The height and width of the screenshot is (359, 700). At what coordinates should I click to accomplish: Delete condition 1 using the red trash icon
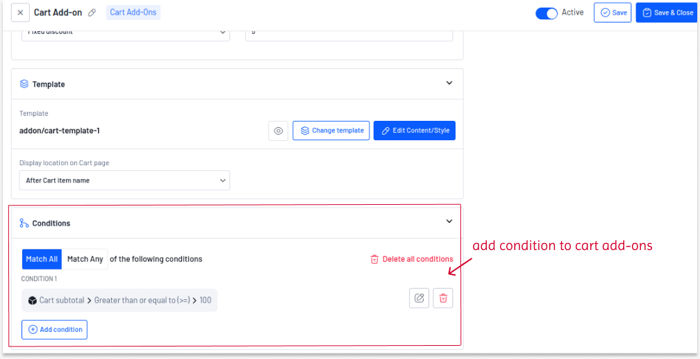point(443,299)
